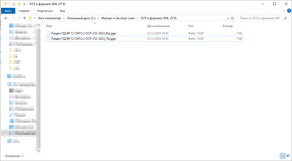Image resolution: width=292 pixels, height=161 pixels.
Task: Expand the ribbon with the chevron
Action: tap(284, 11)
